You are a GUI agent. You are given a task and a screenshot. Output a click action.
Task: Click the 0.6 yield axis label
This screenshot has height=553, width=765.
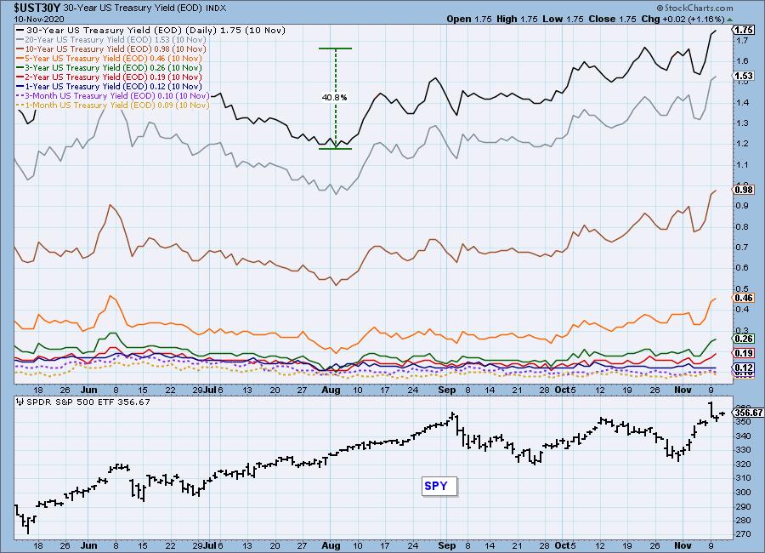pos(742,268)
